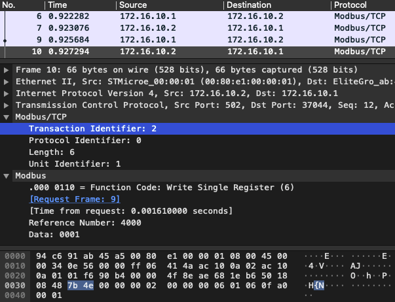Select the Unit Identifier: 1 field
Image resolution: width=395 pixels, height=302 pixels.
coord(198,164)
